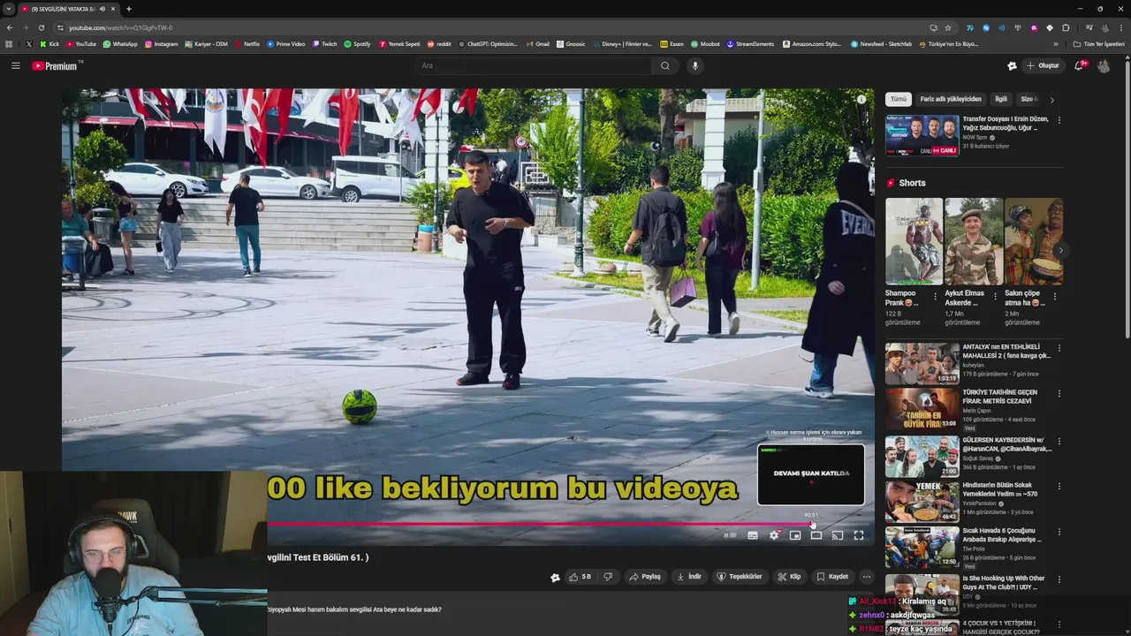The image size is (1131, 636).
Task: Save video with Kaydet button
Action: click(x=832, y=577)
